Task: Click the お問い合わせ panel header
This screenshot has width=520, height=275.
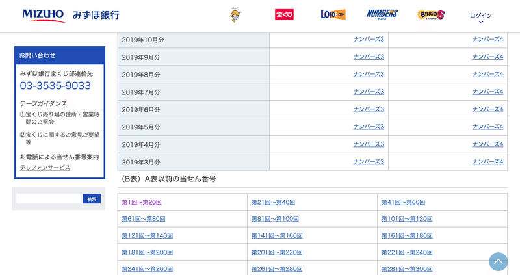Action: [60, 55]
